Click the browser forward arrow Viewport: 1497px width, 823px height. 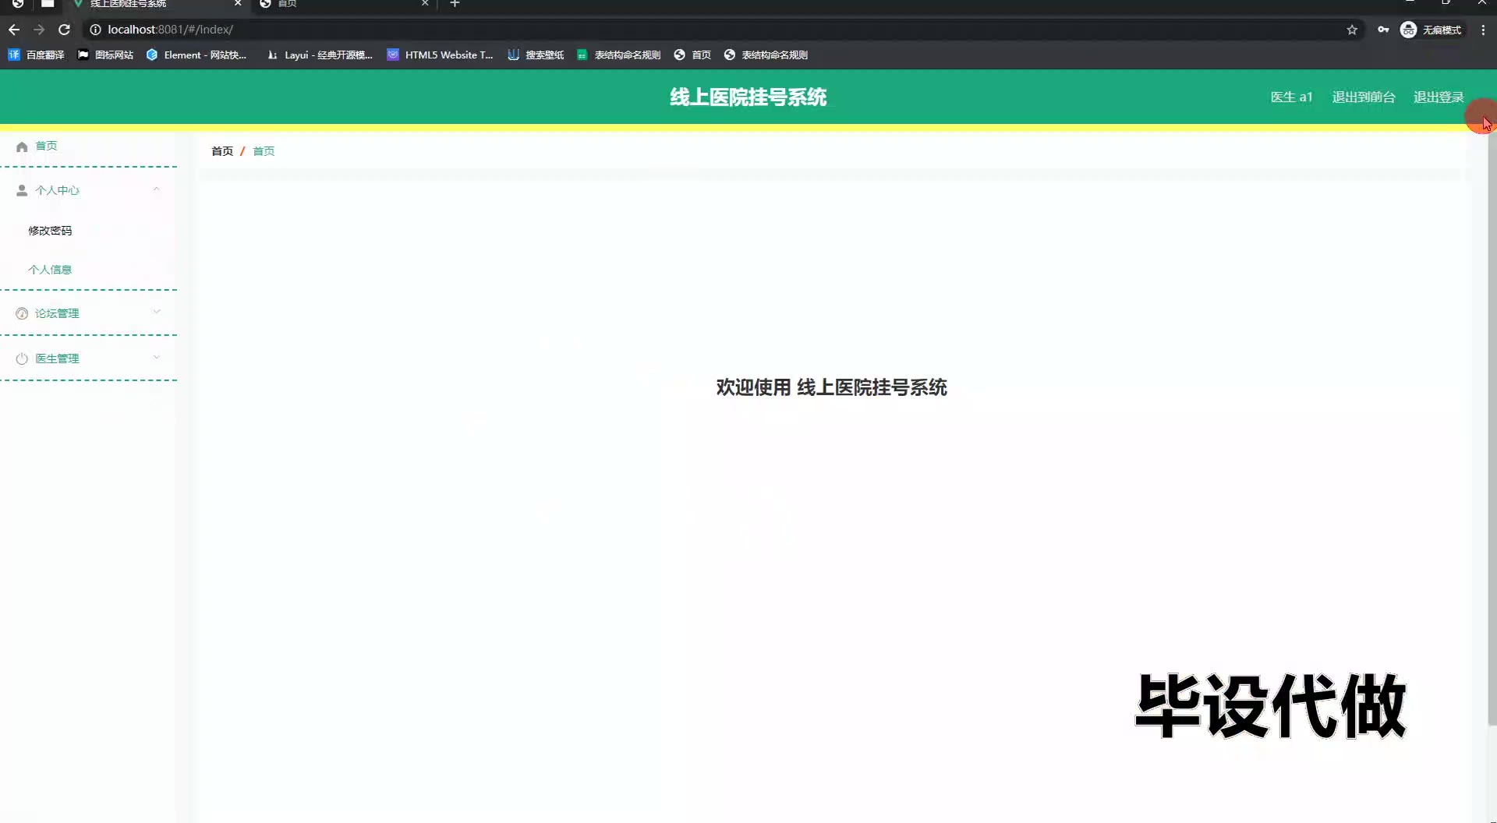39,30
